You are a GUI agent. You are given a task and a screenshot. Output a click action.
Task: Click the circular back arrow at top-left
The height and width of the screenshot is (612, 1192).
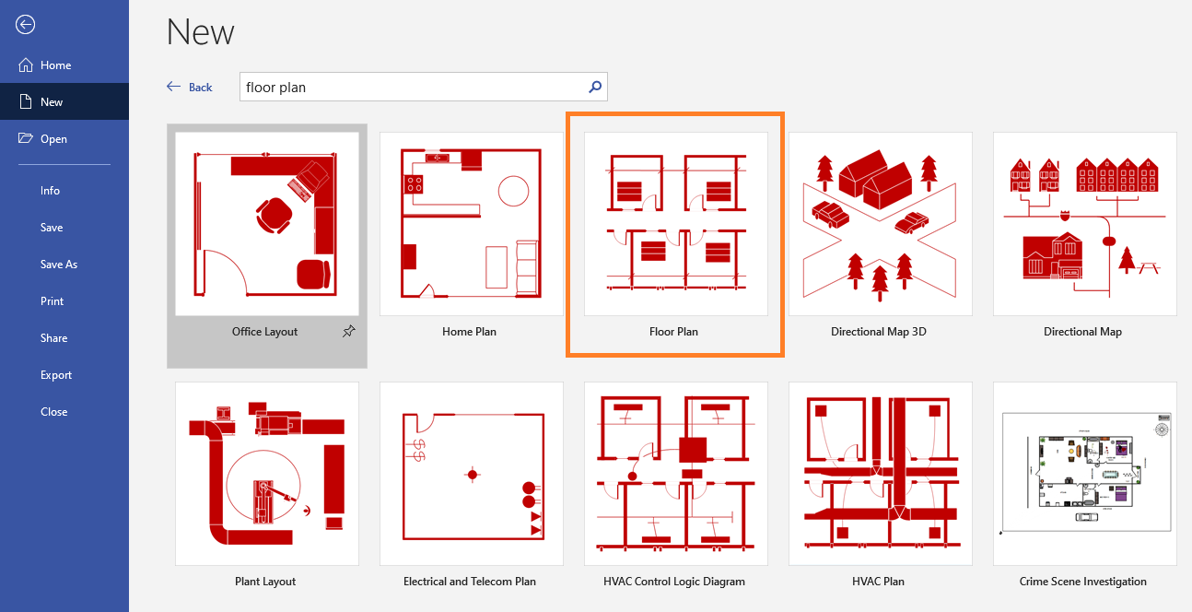(x=25, y=24)
